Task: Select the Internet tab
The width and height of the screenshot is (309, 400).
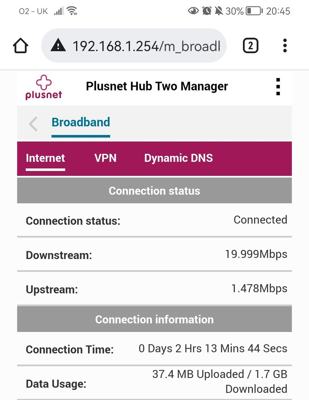Action: (45, 158)
